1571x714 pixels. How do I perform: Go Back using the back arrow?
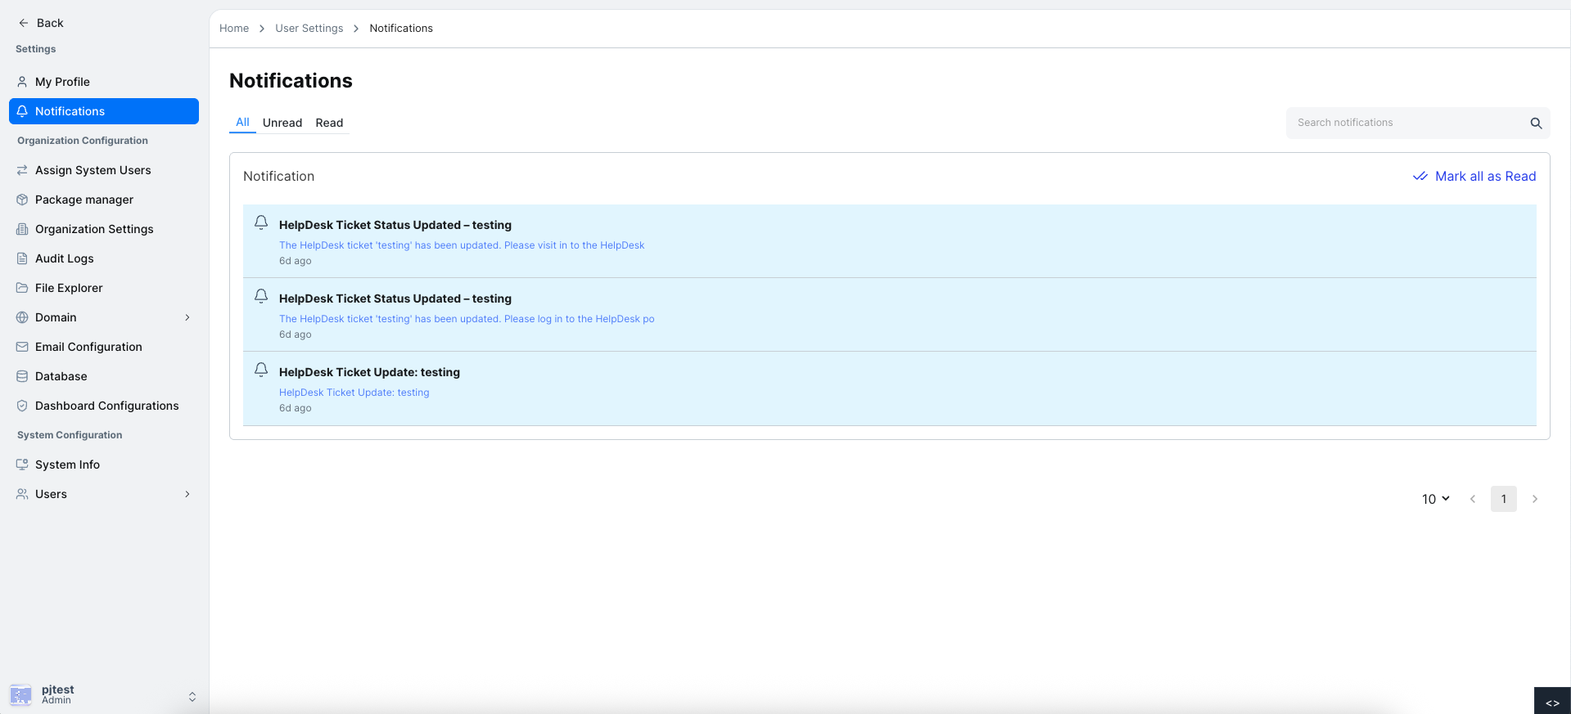coord(41,23)
